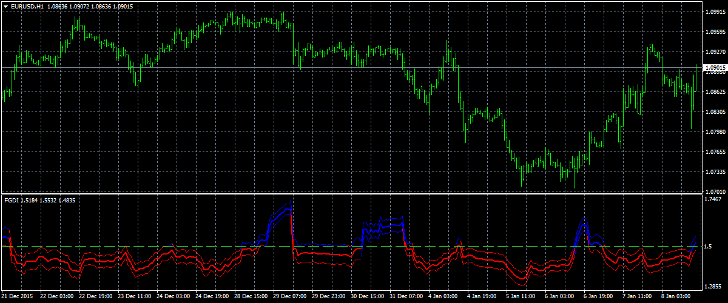Click price scale value 1.07980
This screenshot has height=303, width=728.
715,132
